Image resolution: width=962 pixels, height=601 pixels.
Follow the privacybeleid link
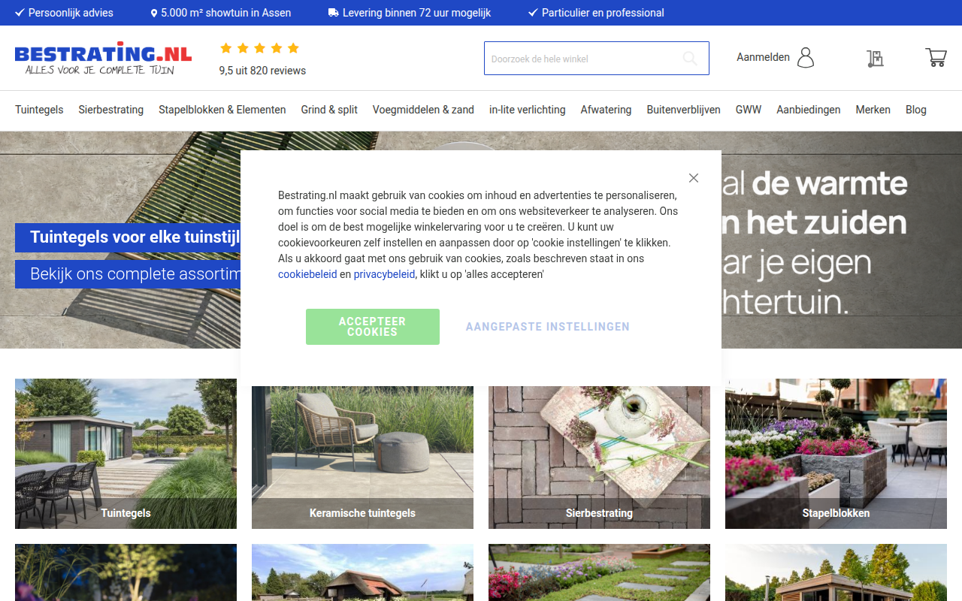[385, 274]
